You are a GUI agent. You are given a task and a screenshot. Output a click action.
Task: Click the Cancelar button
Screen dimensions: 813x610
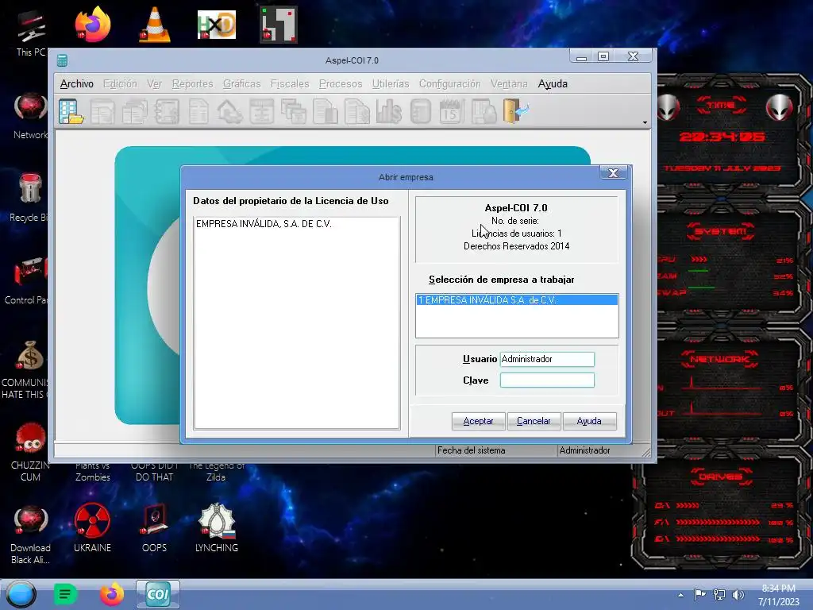[534, 421]
